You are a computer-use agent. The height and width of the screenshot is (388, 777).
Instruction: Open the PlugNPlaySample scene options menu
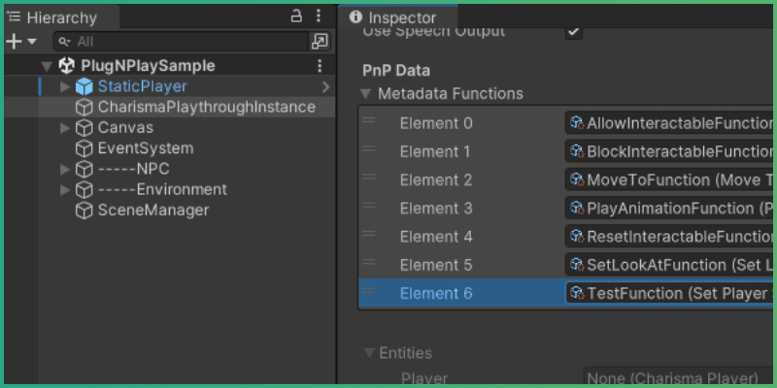(320, 66)
